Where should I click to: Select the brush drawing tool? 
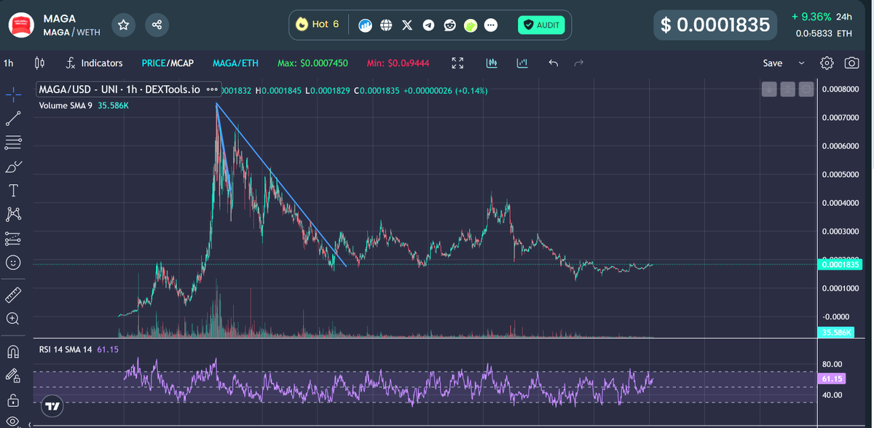point(13,167)
